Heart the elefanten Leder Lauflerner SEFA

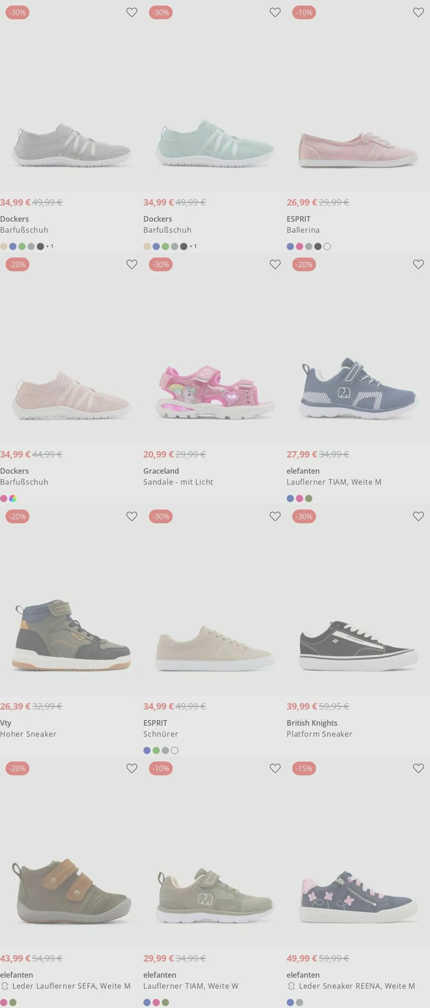click(132, 769)
